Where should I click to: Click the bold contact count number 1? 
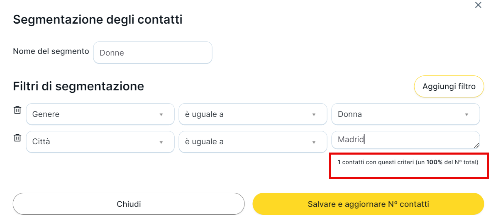coord(339,162)
